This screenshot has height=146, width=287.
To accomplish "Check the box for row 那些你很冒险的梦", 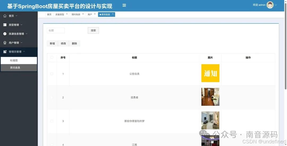I will [x=52, y=121].
